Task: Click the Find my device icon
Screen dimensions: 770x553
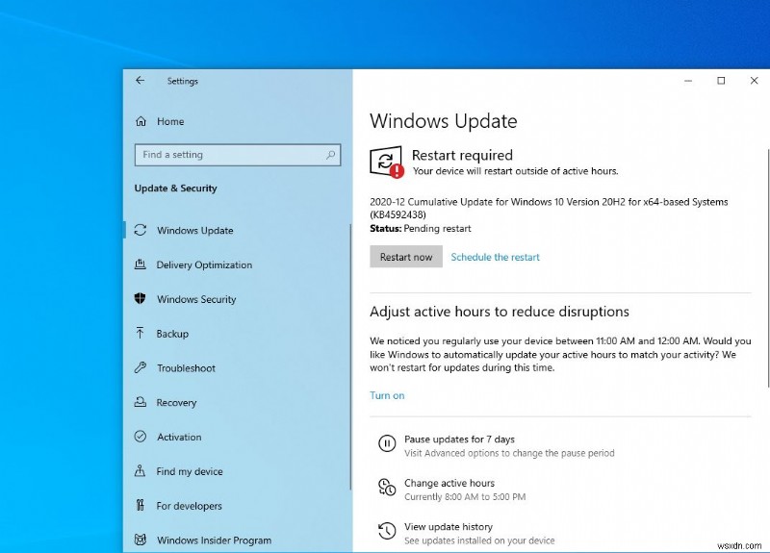Action: coord(140,471)
